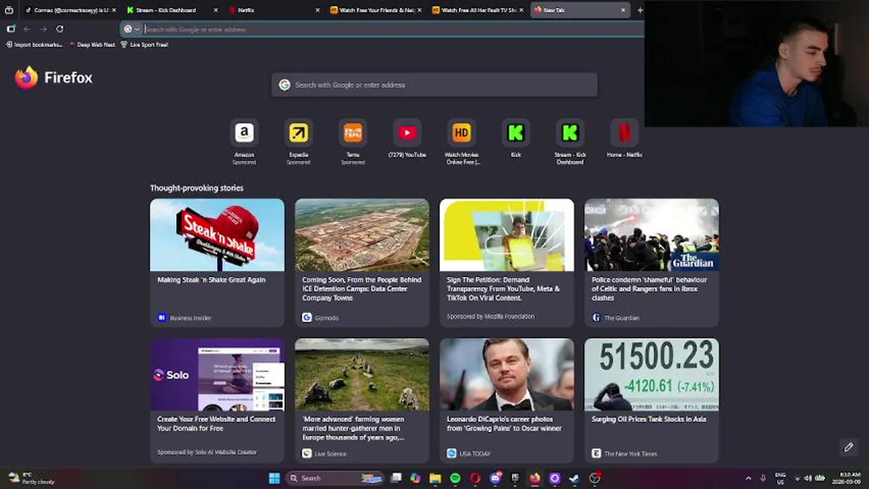The height and width of the screenshot is (489, 869).
Task: Close the Stream - Kick Dashboard tab
Action: [x=216, y=10]
